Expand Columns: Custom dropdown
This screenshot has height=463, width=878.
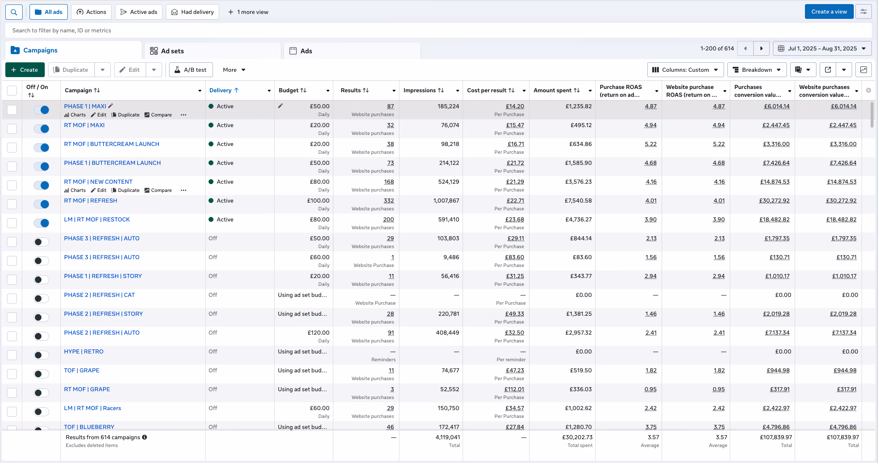coord(685,70)
